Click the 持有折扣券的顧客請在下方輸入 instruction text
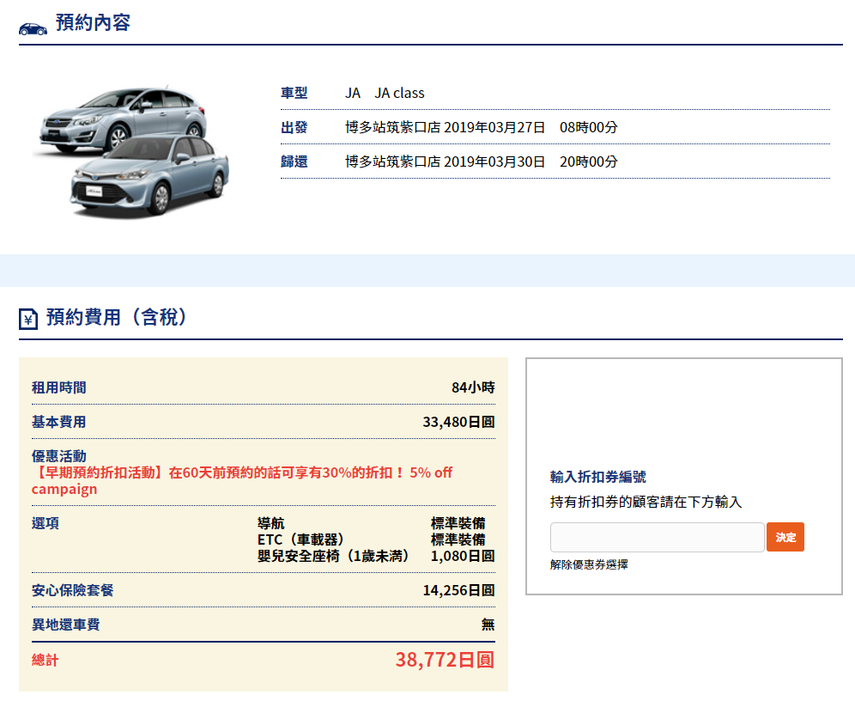 (x=646, y=502)
